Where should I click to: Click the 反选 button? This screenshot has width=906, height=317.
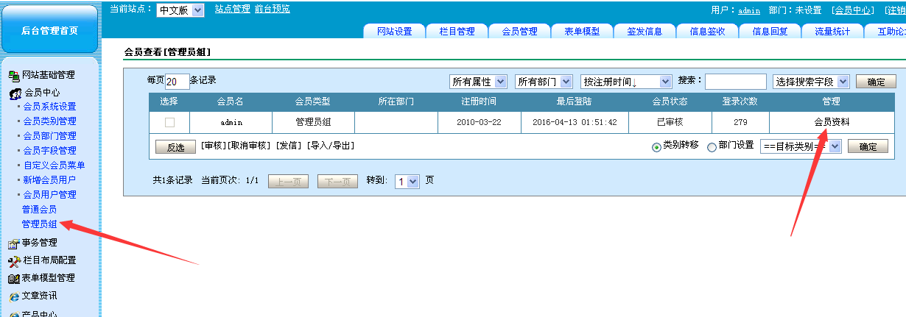tap(175, 147)
